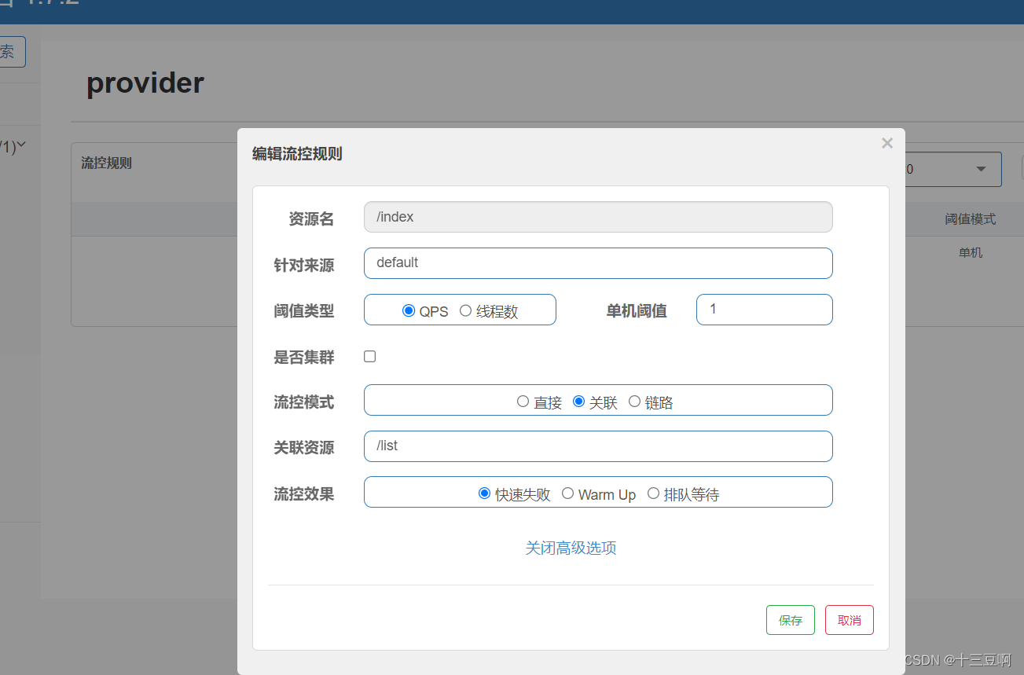Select the 线程数 threshold type
The image size is (1024, 675).
point(465,310)
